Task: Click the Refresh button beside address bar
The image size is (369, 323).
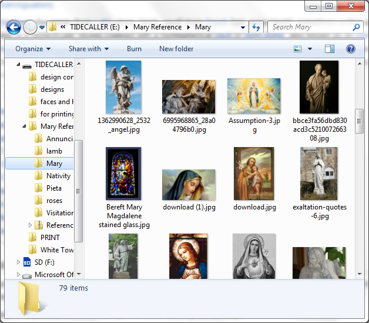Action: (256, 27)
